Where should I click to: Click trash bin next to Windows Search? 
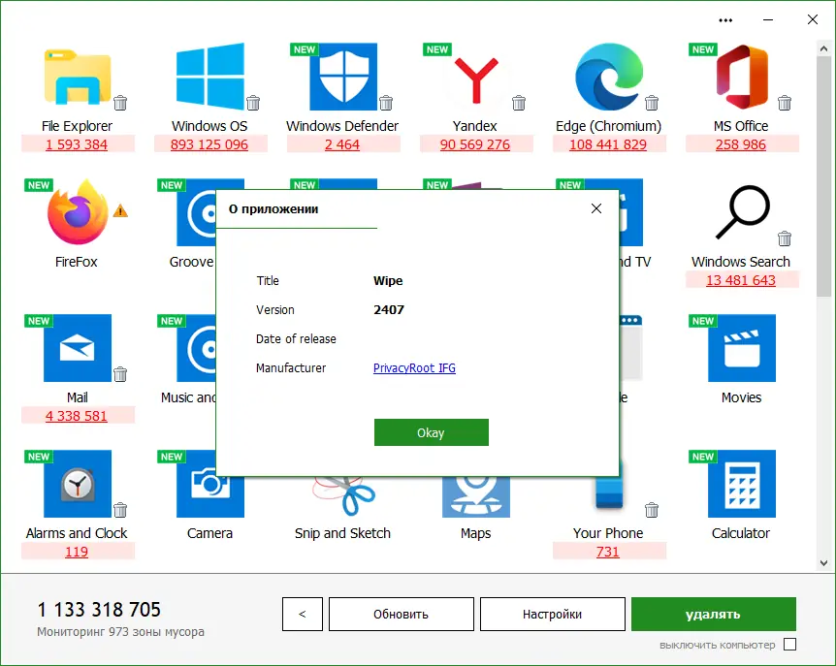click(x=785, y=238)
